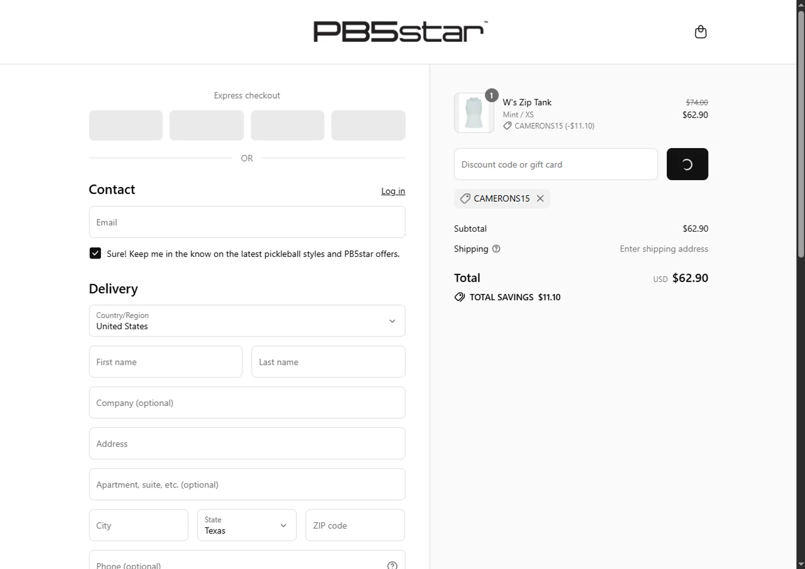The width and height of the screenshot is (805, 569).
Task: Focus the Company (optional) field
Action: pyautogui.click(x=247, y=403)
